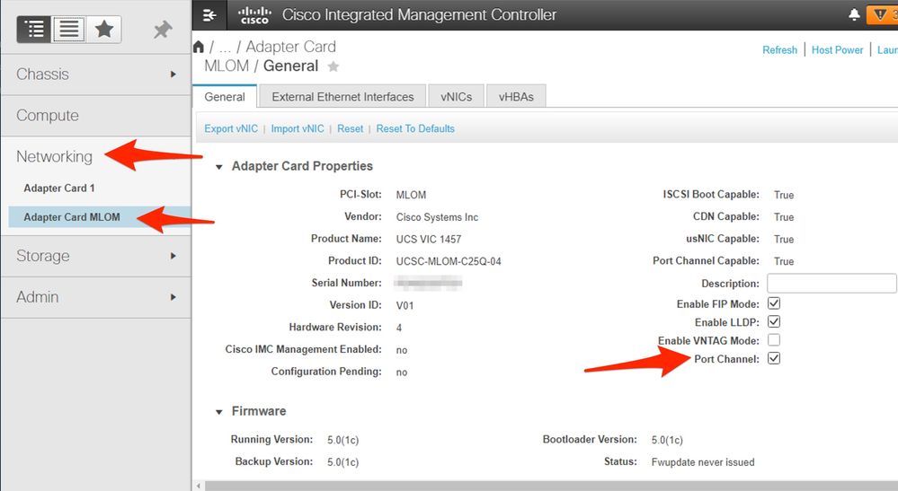The image size is (898, 491).
Task: Uncheck the Enable LLDP checkbox
Action: pos(774,322)
